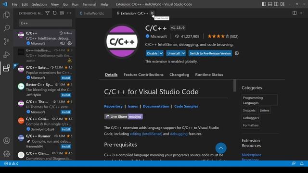Install the C/C++ Extension Pack
The image size is (308, 173).
tap(66, 78)
